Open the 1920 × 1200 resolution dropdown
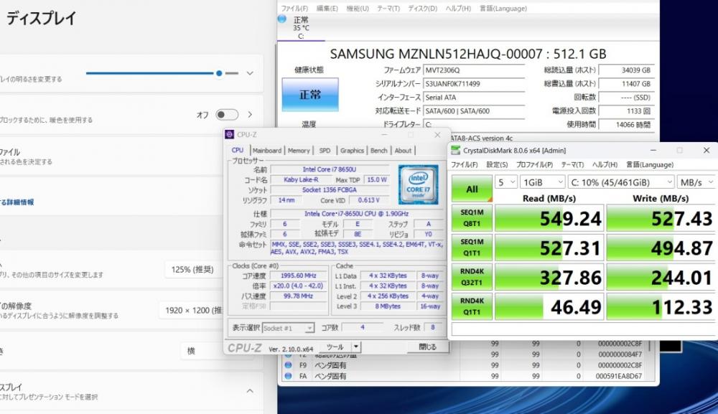Image resolution: width=718 pixels, height=414 pixels. click(x=192, y=310)
